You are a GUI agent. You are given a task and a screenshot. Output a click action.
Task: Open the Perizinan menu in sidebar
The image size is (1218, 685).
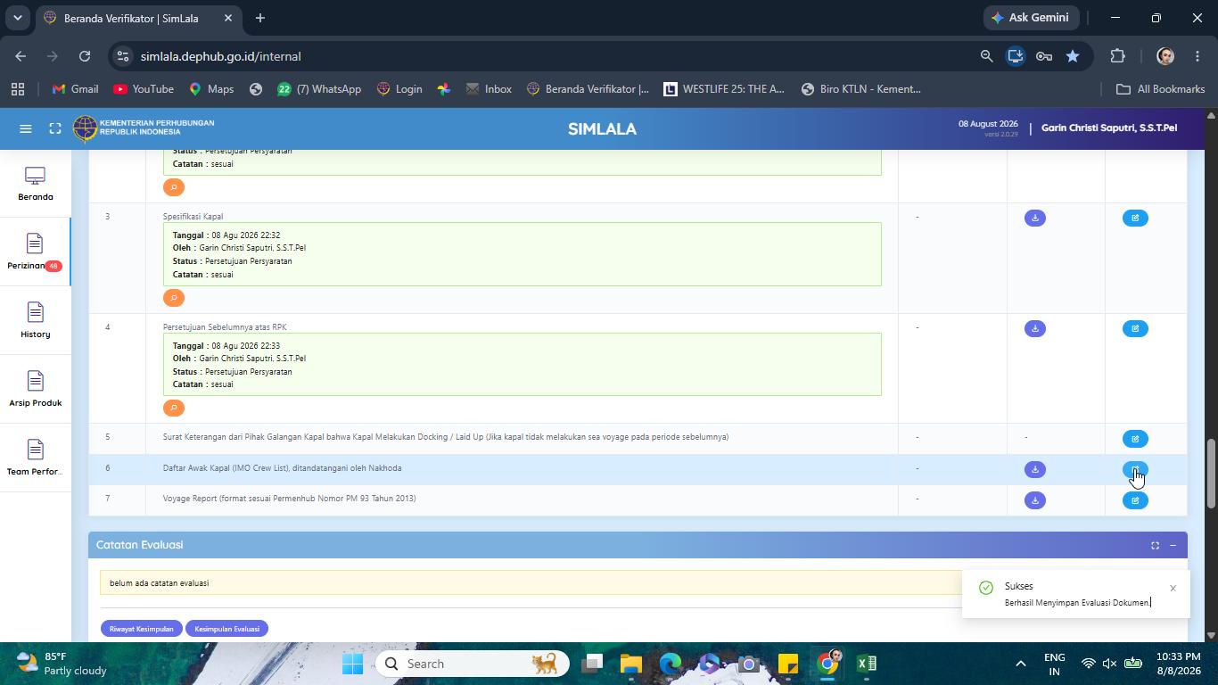[35, 252]
